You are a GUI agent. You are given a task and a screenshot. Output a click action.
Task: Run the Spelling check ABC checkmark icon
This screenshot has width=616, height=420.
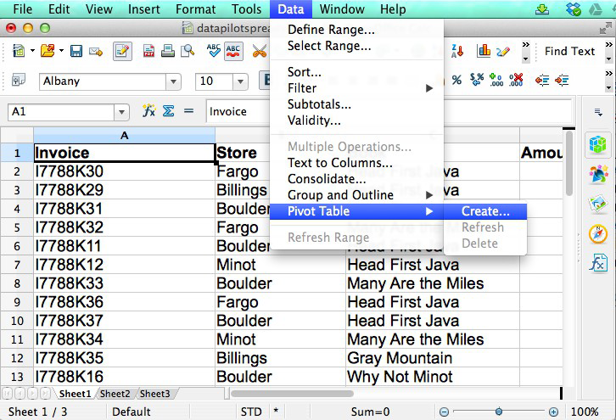click(x=213, y=51)
